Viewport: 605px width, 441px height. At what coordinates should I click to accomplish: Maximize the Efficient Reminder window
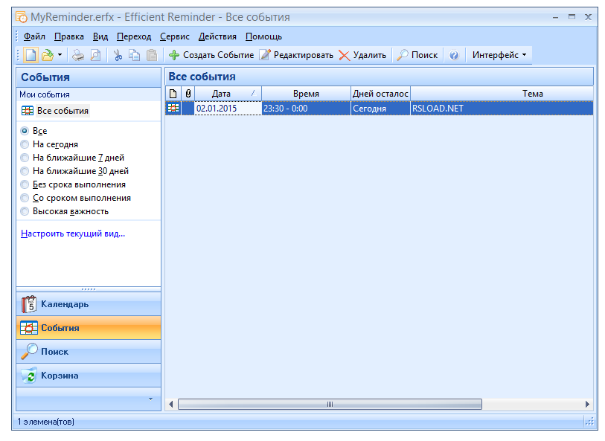click(572, 17)
